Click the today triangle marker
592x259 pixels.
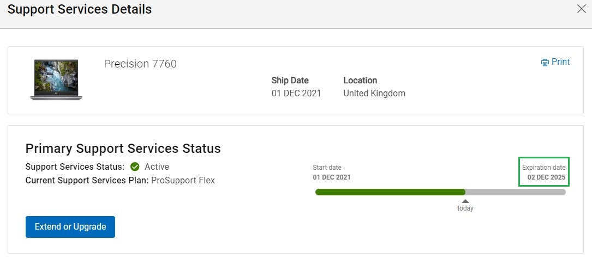point(465,201)
